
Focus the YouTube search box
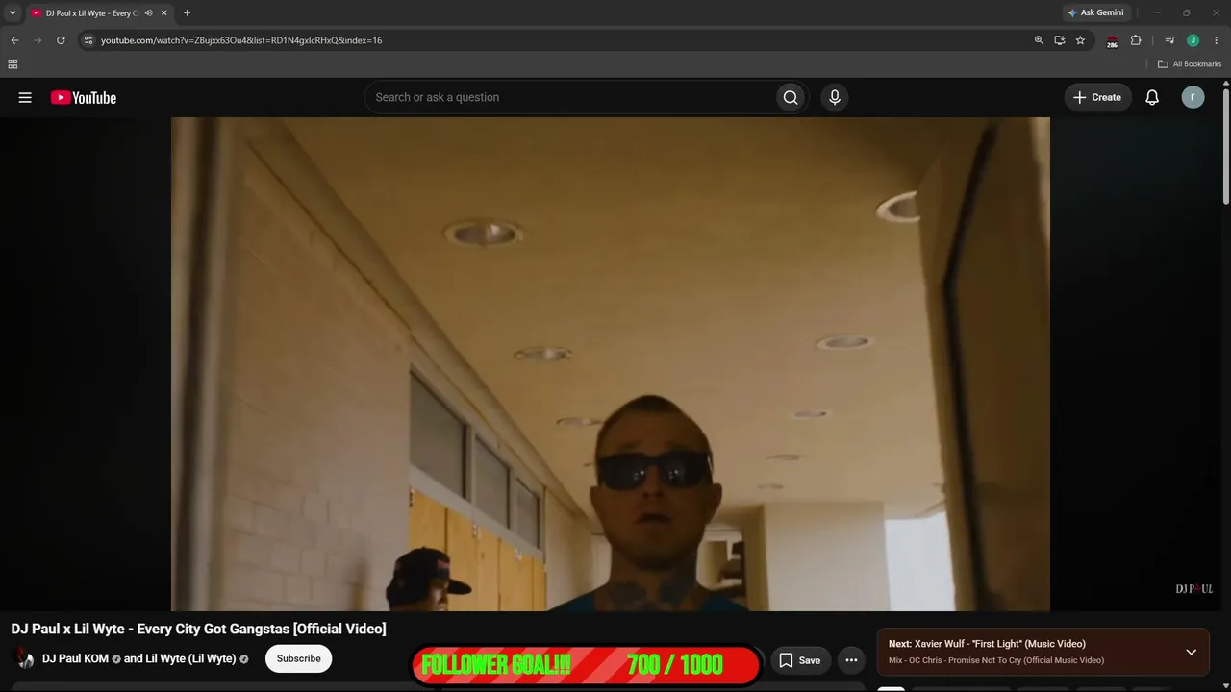coord(570,97)
